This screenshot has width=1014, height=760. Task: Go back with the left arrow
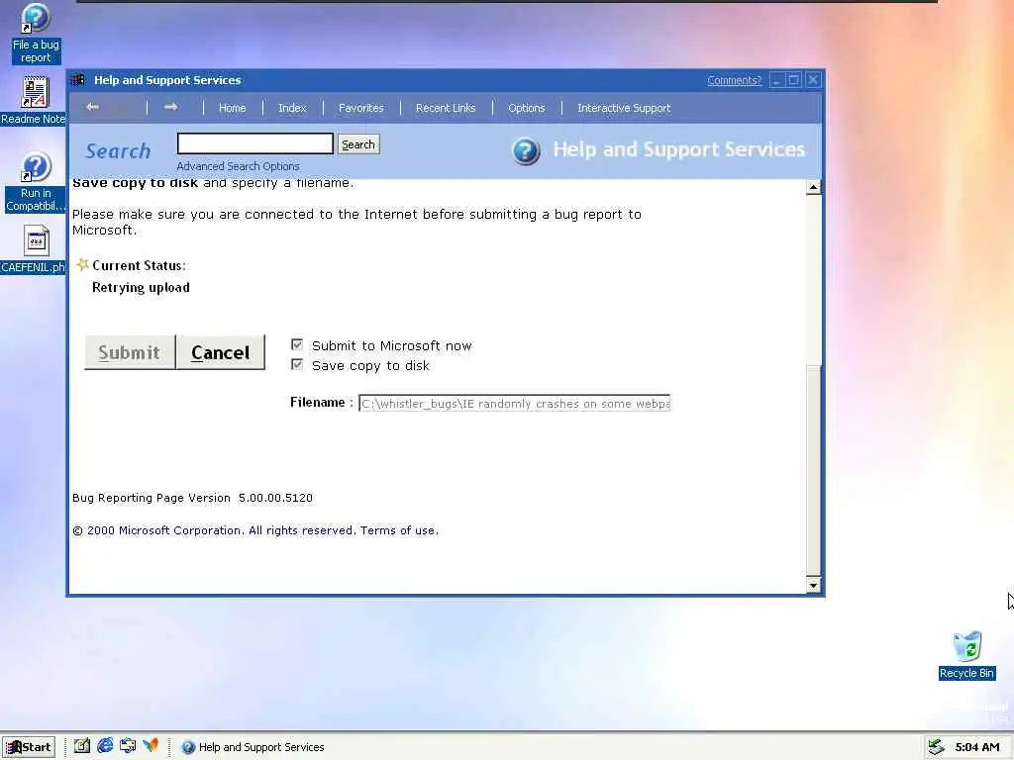(x=92, y=107)
